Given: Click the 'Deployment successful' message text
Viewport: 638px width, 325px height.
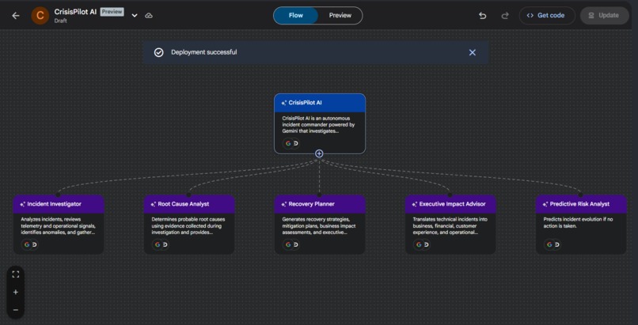Looking at the screenshot, I should (x=204, y=52).
